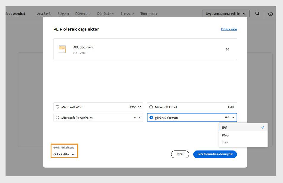This screenshot has height=183, width=283.
Task: Select Microsoft Excel as export format
Action: pyautogui.click(x=151, y=107)
